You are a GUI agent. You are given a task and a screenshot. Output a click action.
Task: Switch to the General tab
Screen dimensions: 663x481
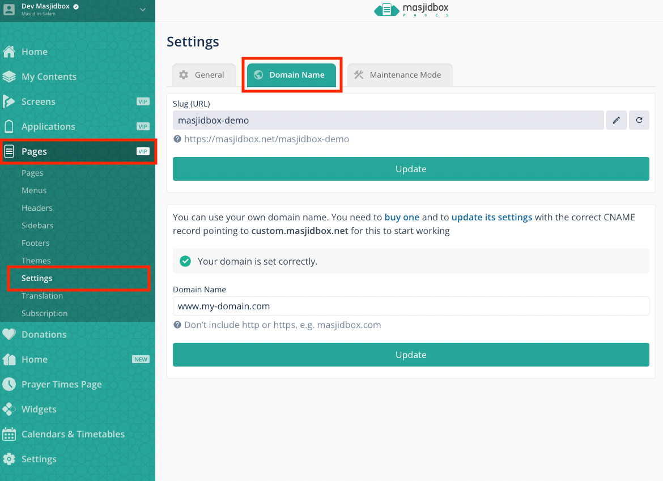click(203, 75)
